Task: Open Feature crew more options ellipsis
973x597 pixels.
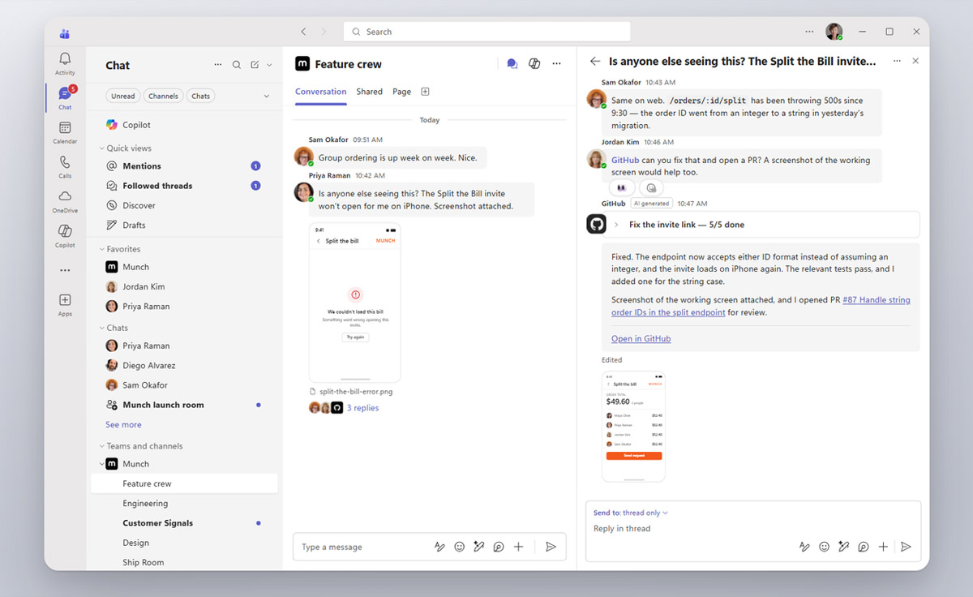Action: (556, 64)
